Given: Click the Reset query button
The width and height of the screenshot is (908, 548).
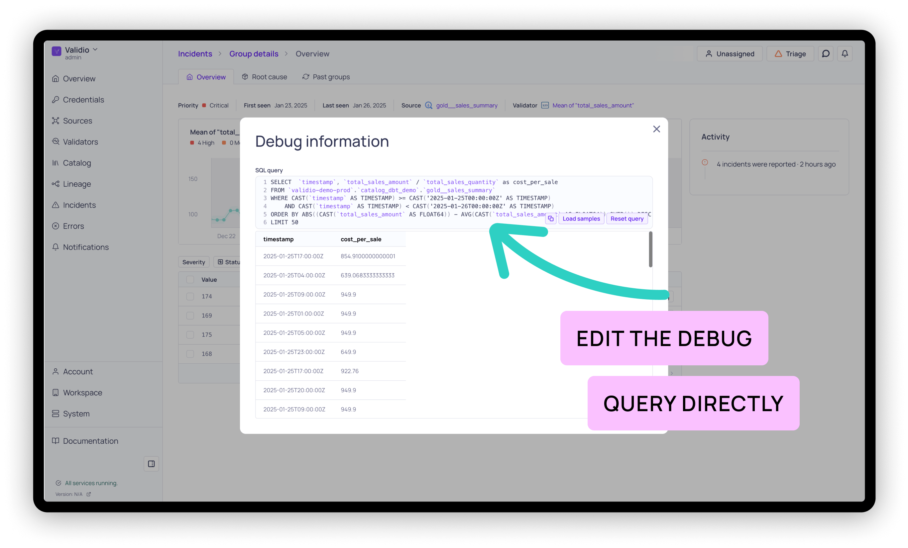Looking at the screenshot, I should (627, 219).
